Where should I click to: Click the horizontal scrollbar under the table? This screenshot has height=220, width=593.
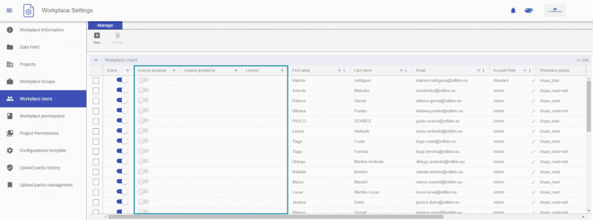tap(275, 217)
